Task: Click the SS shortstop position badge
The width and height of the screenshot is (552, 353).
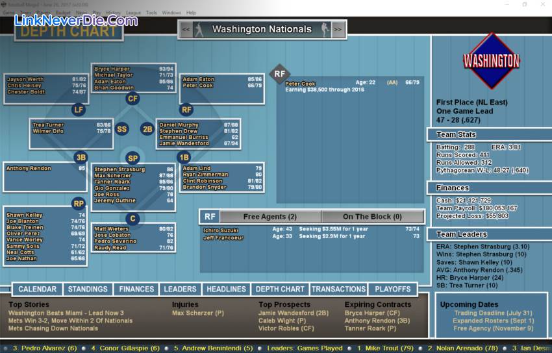Action: point(122,129)
